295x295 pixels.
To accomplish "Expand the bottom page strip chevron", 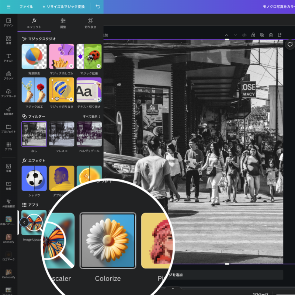I will 173,288.
